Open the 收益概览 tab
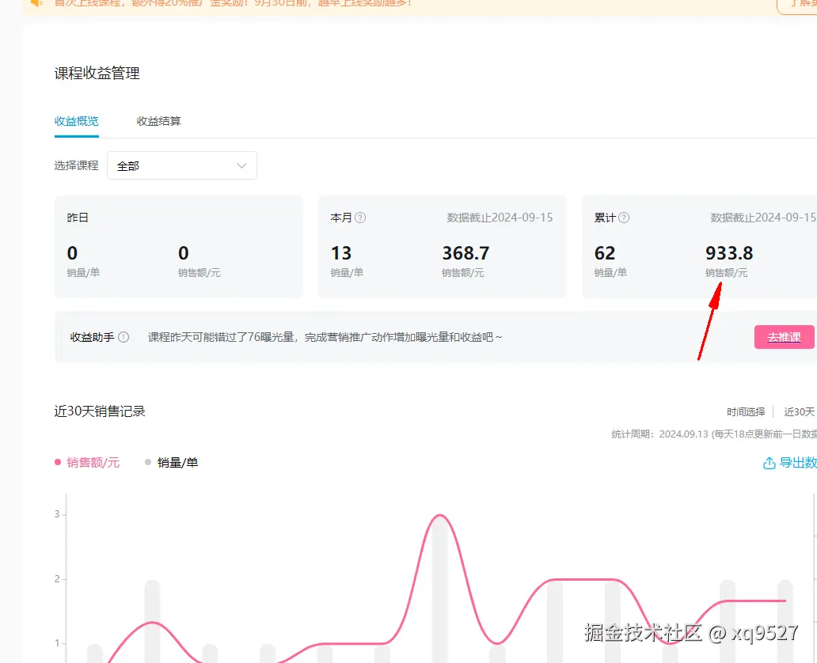This screenshot has height=663, width=817. click(77, 121)
